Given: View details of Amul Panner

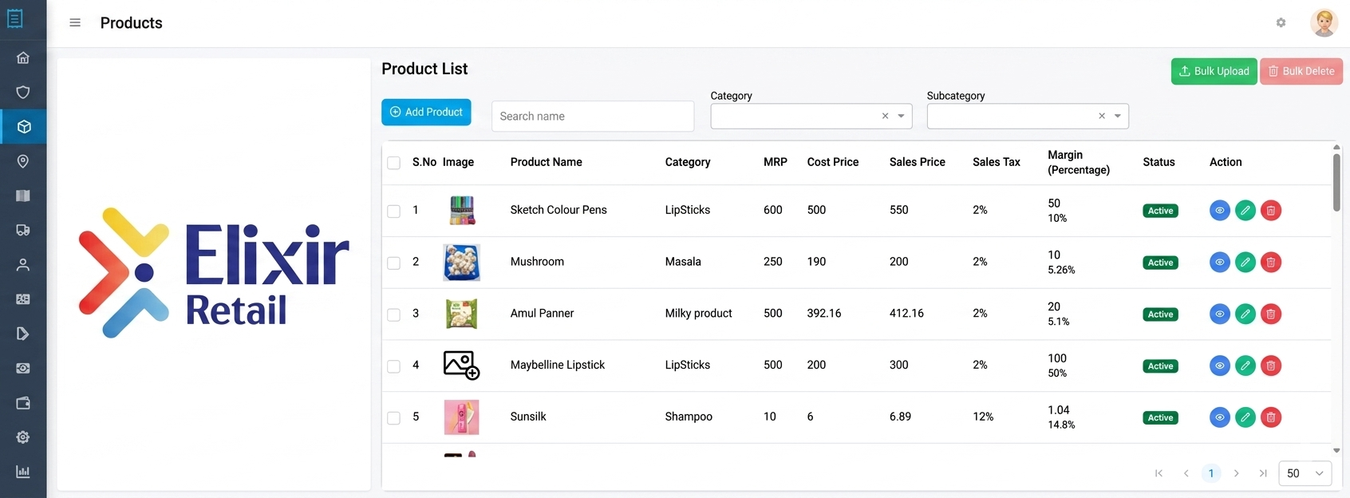Looking at the screenshot, I should point(1220,314).
